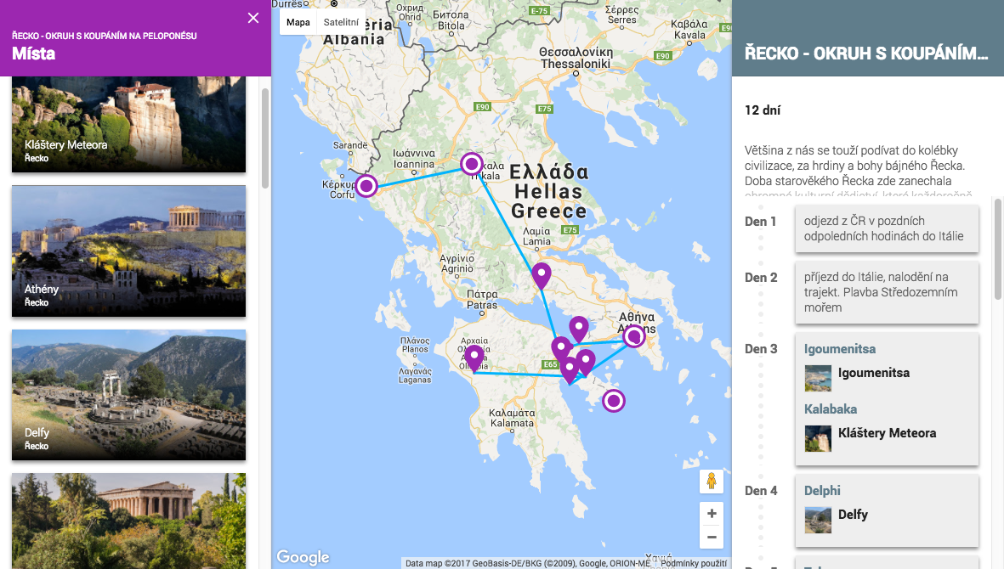Click the '12 dní' duration text

point(762,110)
